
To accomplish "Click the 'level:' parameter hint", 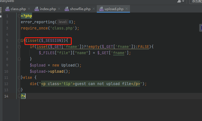I will tap(63, 22).
